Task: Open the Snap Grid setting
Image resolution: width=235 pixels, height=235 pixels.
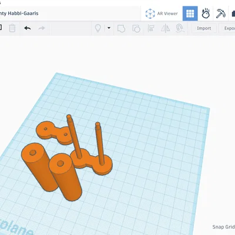Action: coord(224,227)
